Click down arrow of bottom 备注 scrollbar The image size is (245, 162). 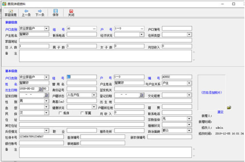tap(194, 156)
